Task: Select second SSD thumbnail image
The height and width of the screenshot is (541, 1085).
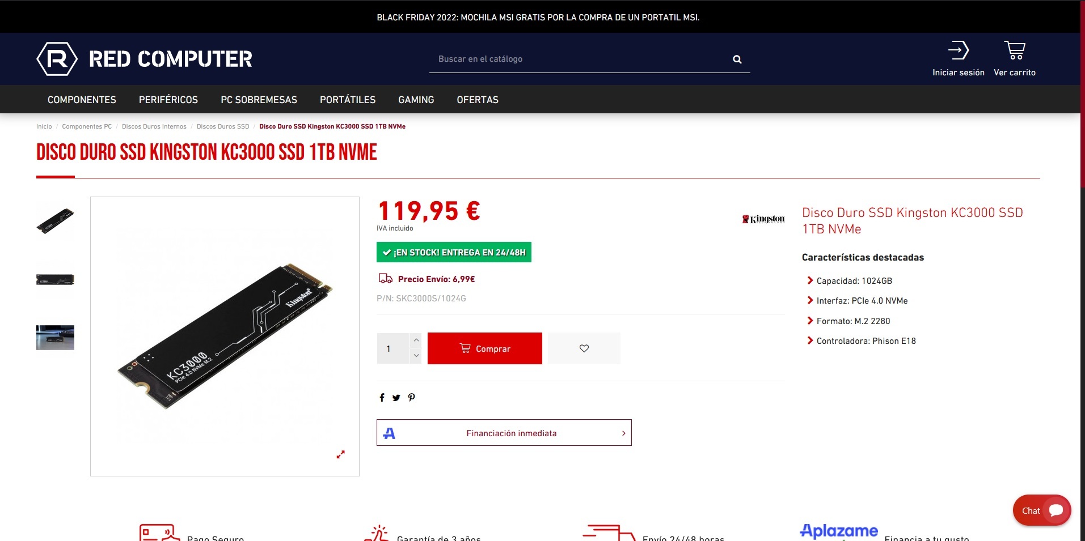Action: (x=55, y=279)
